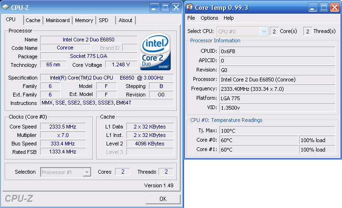Click the Cores count field in CPU-Z
342x208 pixels.
tap(123, 172)
